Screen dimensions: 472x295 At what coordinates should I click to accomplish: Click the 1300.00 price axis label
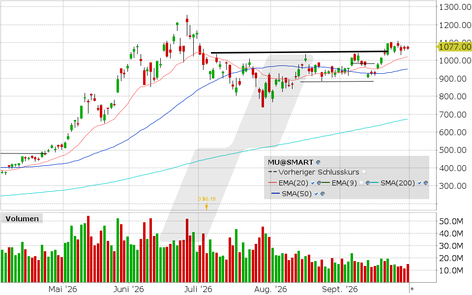(x=455, y=7)
